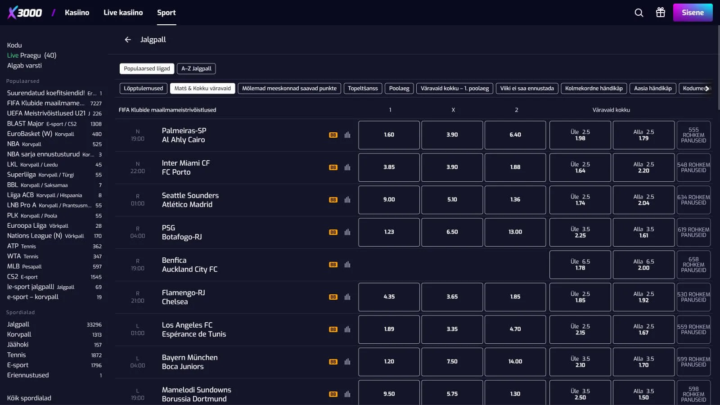Click BB bet builder badge for Palmeiras-SP
The image size is (720, 405).
(333, 135)
